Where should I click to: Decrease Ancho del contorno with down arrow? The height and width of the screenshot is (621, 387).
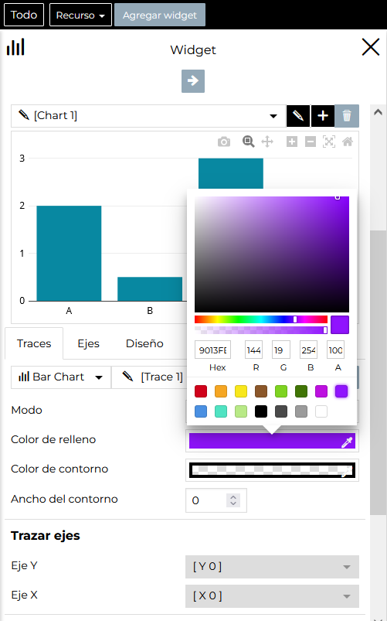(x=233, y=503)
